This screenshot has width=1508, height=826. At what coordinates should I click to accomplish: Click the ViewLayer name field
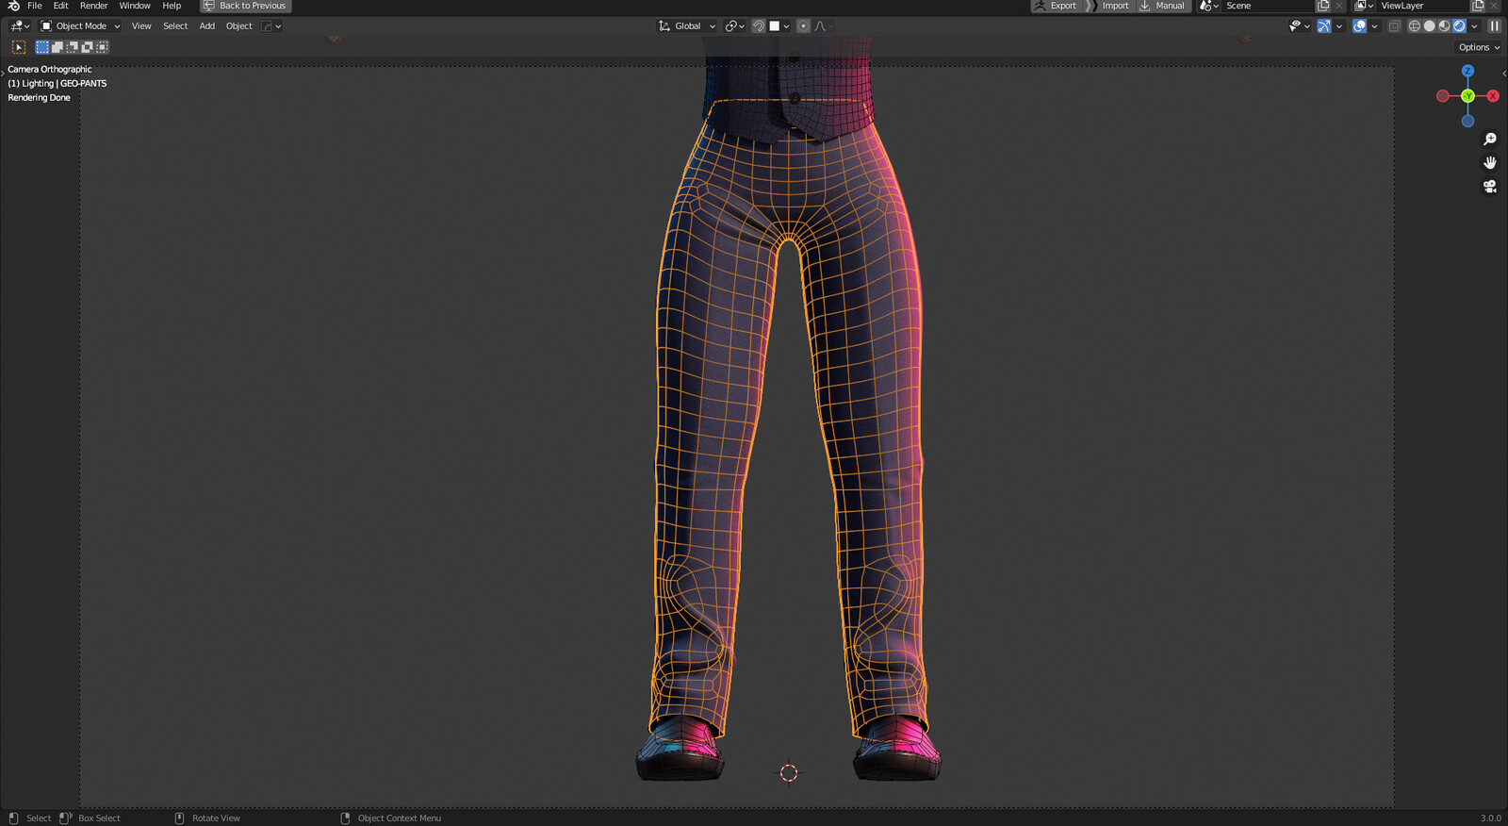1422,6
